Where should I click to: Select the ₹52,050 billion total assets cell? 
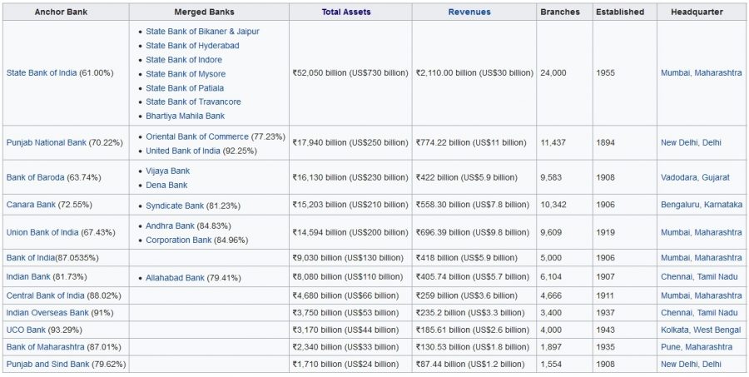[x=350, y=73]
